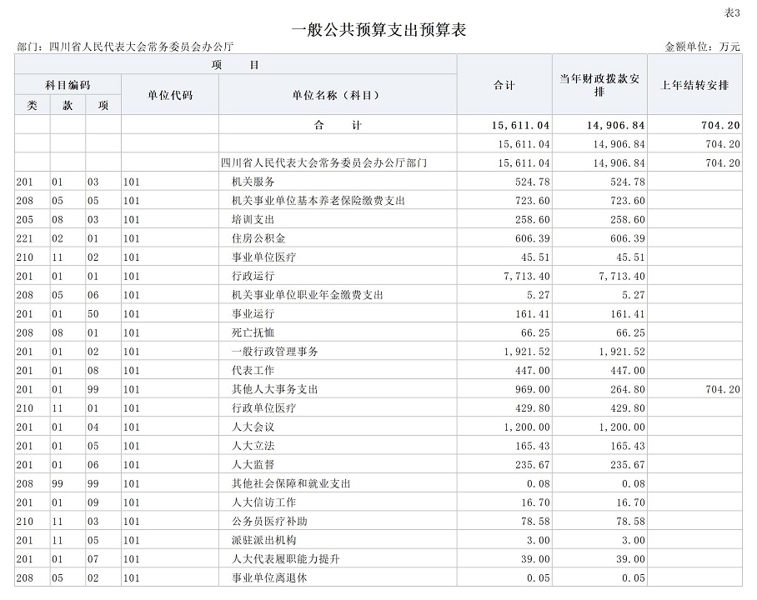757x600 pixels.
Task: Click the 人大会议 row name
Action: click(253, 426)
